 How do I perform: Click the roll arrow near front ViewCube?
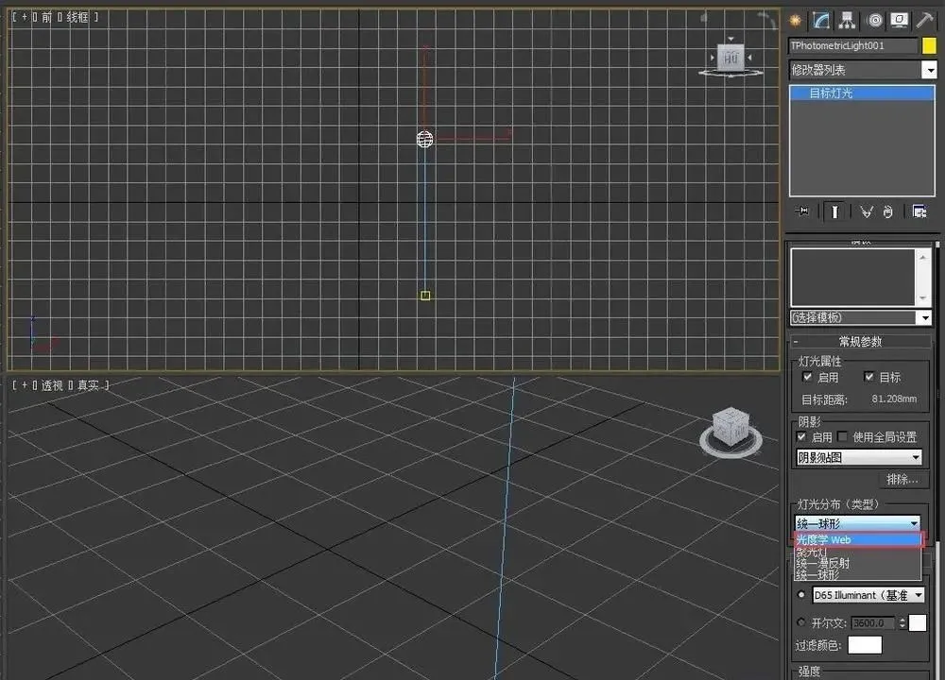tap(766, 20)
